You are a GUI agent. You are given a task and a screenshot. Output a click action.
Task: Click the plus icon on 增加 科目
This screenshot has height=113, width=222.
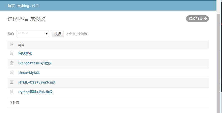205,19
